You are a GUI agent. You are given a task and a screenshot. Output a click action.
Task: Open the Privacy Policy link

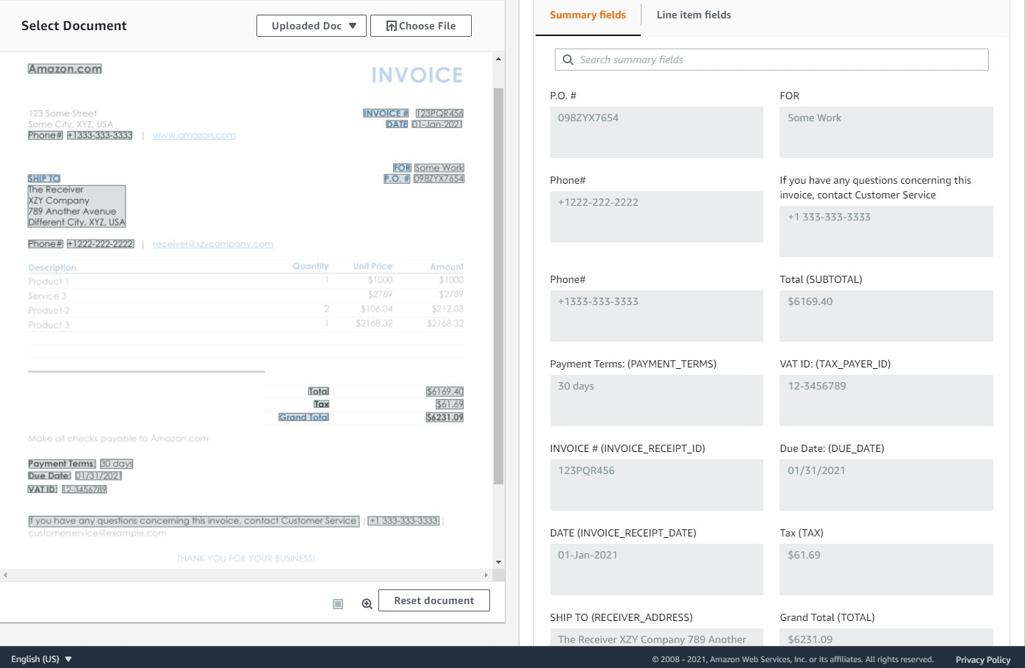click(983, 659)
